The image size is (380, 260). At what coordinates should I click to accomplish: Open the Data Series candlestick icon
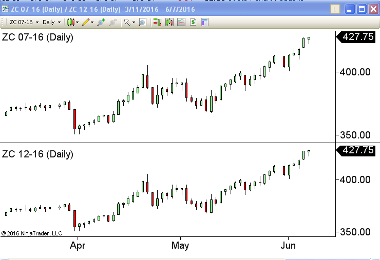tap(169, 22)
